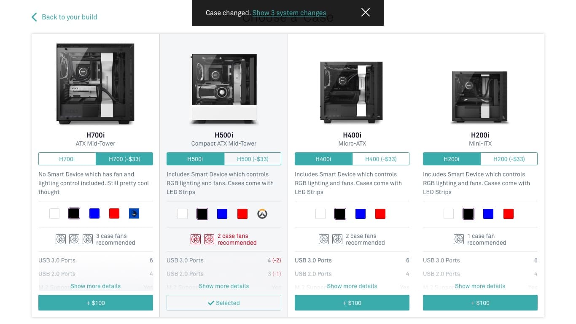576x324 pixels.
Task: Select the H200 (-$33) option
Action: point(509,159)
